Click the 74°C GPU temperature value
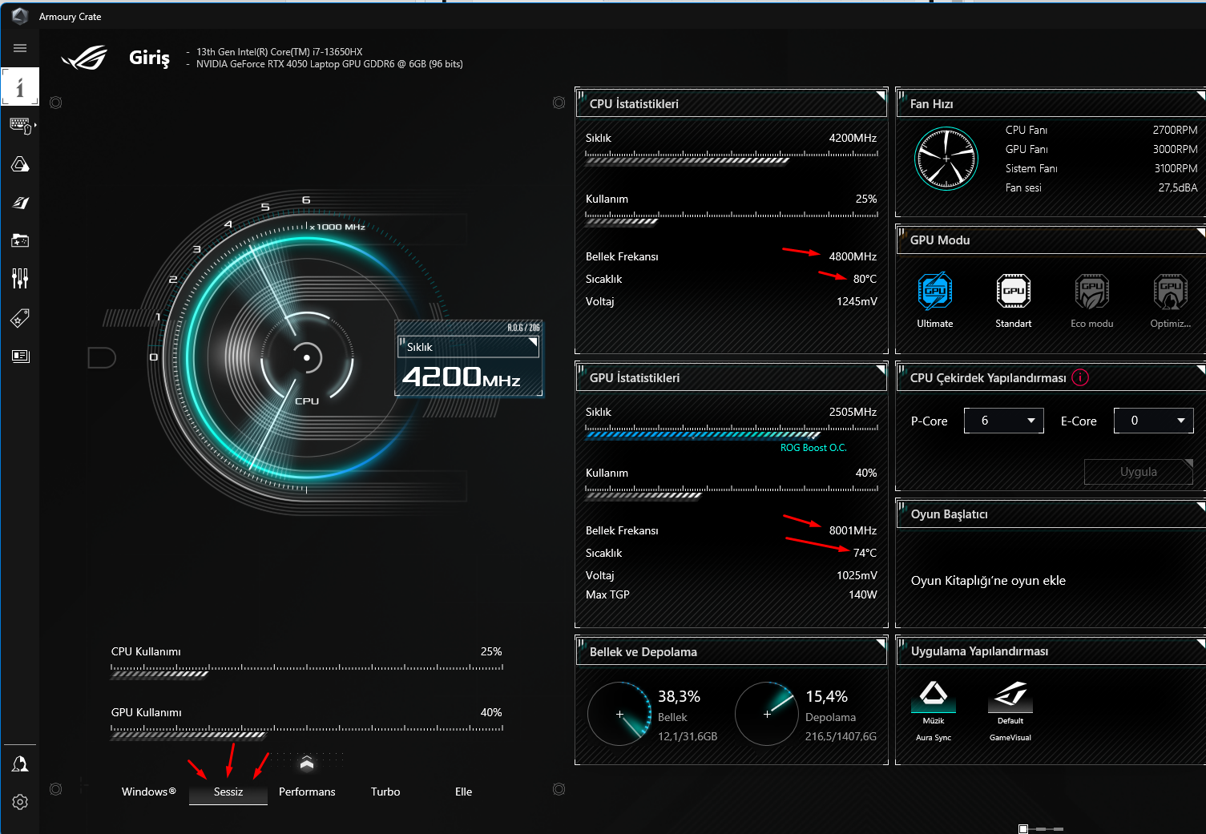 point(865,553)
